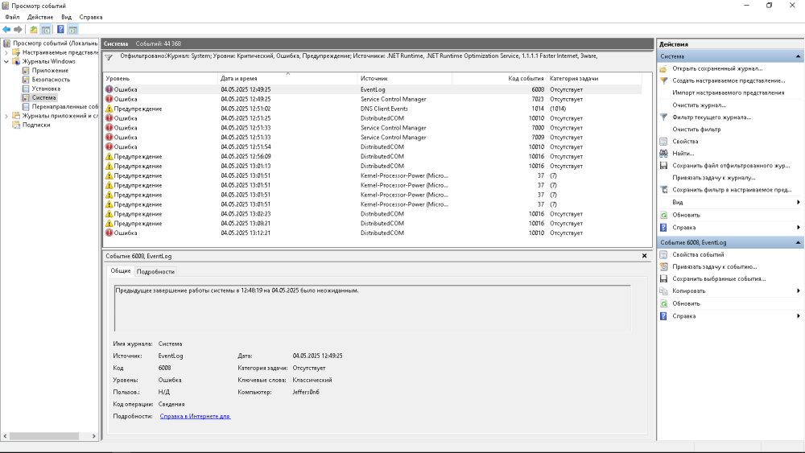Expand the Настраиваемые представления tree node
This screenshot has height=453, width=805.
(x=6, y=52)
